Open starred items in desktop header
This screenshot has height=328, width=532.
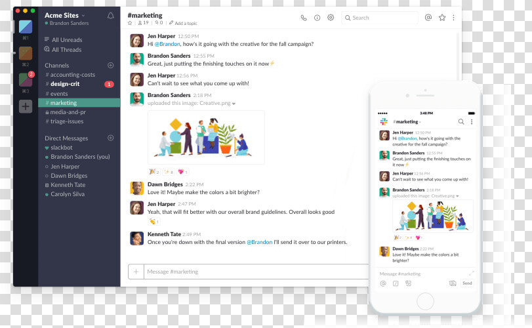[x=441, y=17]
